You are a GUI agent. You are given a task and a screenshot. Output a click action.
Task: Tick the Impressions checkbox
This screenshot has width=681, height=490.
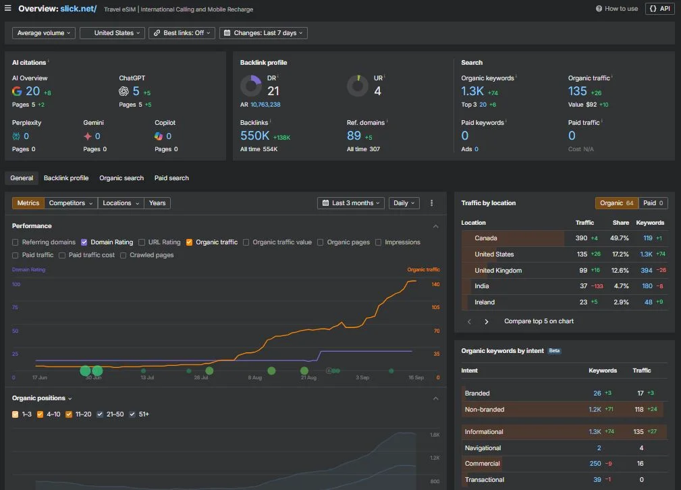tap(378, 242)
